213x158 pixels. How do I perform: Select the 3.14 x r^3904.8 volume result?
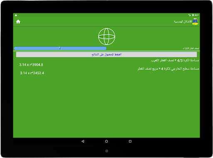(31, 65)
